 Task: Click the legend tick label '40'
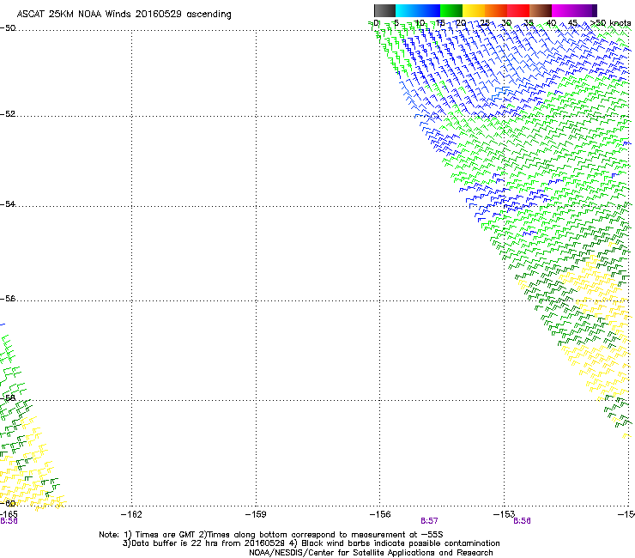[551, 23]
